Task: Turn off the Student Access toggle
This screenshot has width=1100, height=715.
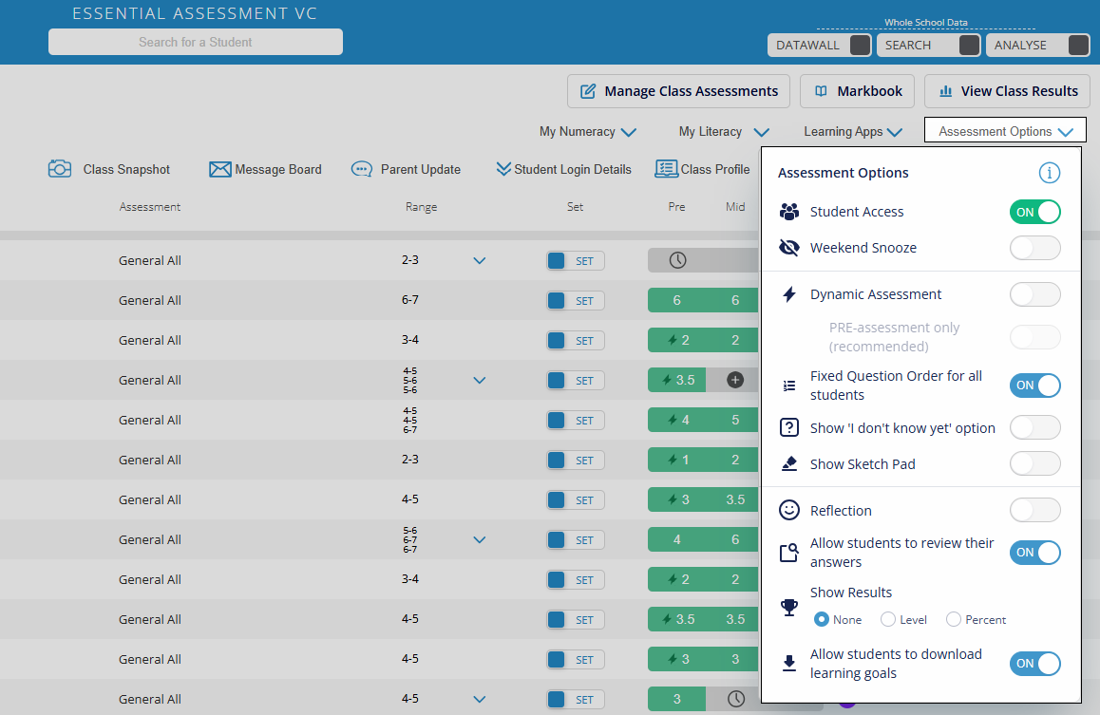Action: (1034, 212)
